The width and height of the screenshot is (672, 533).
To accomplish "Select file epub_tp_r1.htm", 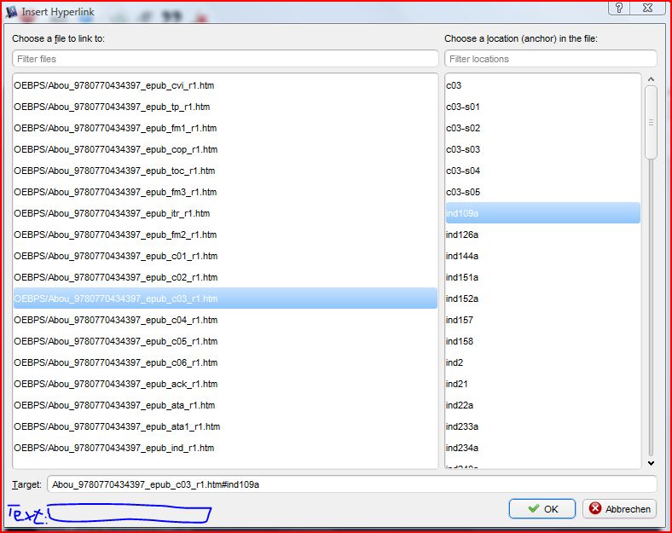I will 225,107.
